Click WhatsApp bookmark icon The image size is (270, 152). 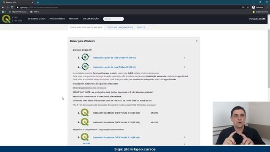coord(3,12)
